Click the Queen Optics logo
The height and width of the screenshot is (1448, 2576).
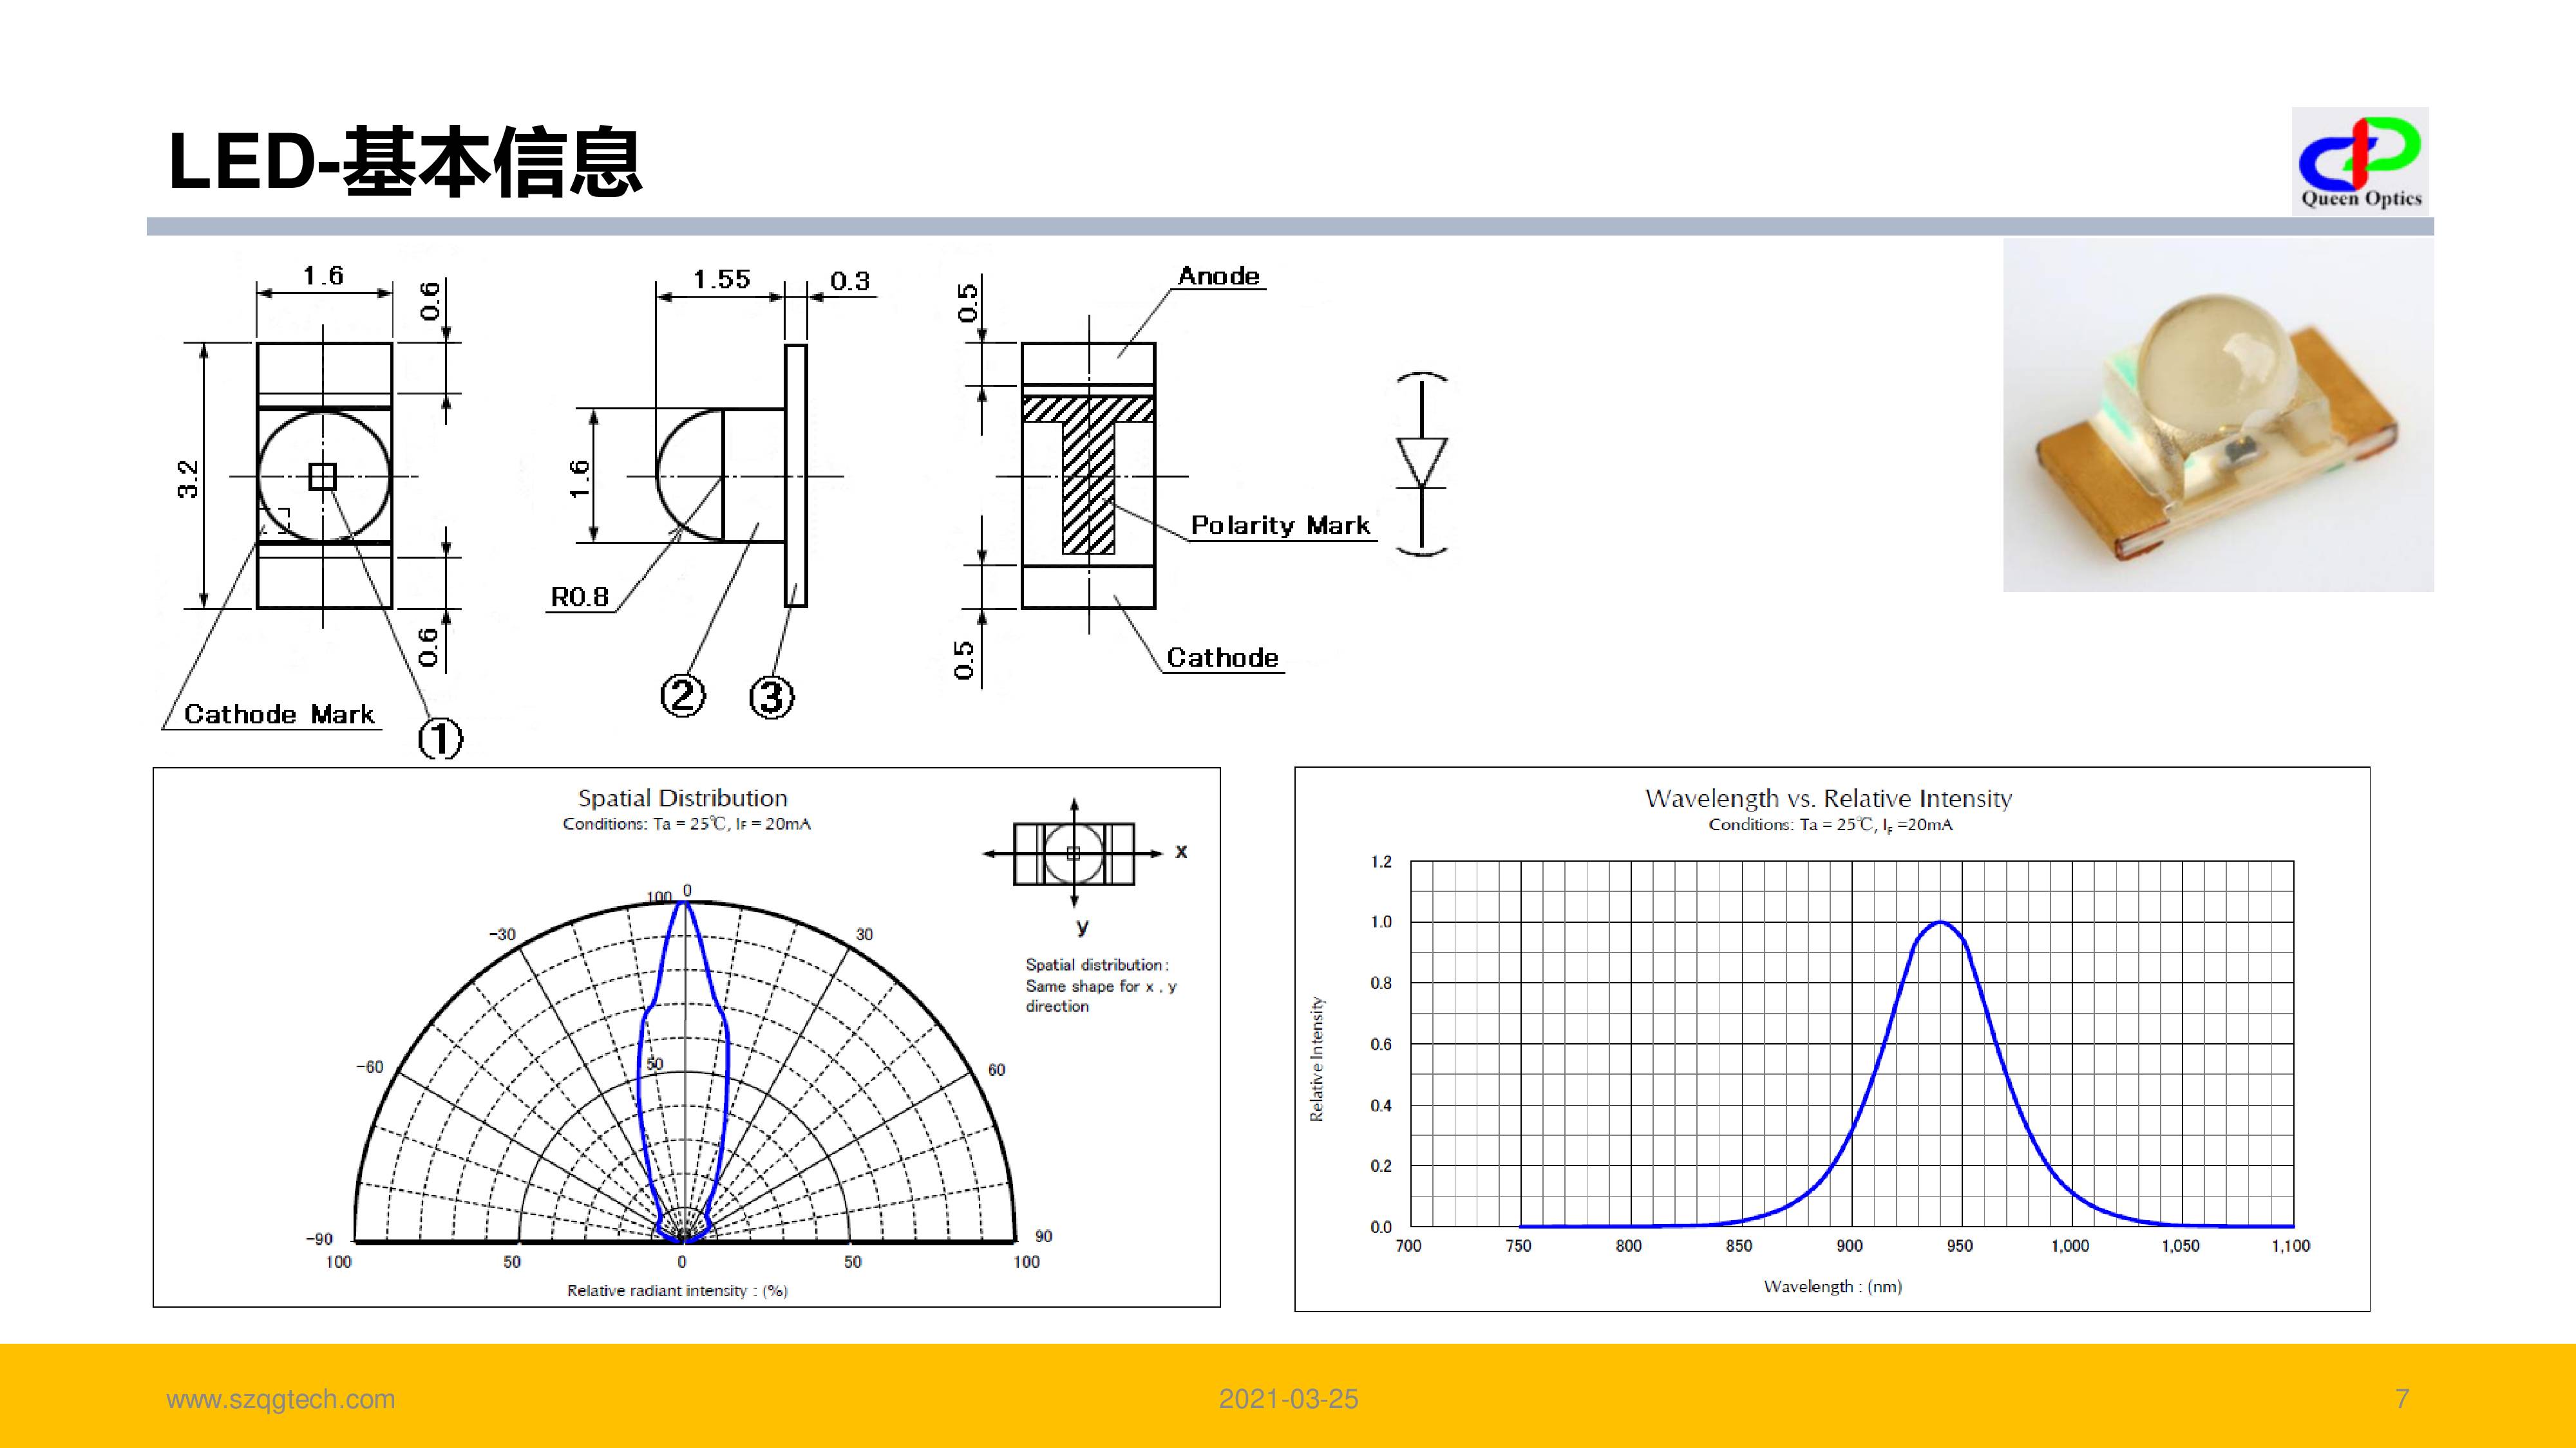pos(2360,161)
